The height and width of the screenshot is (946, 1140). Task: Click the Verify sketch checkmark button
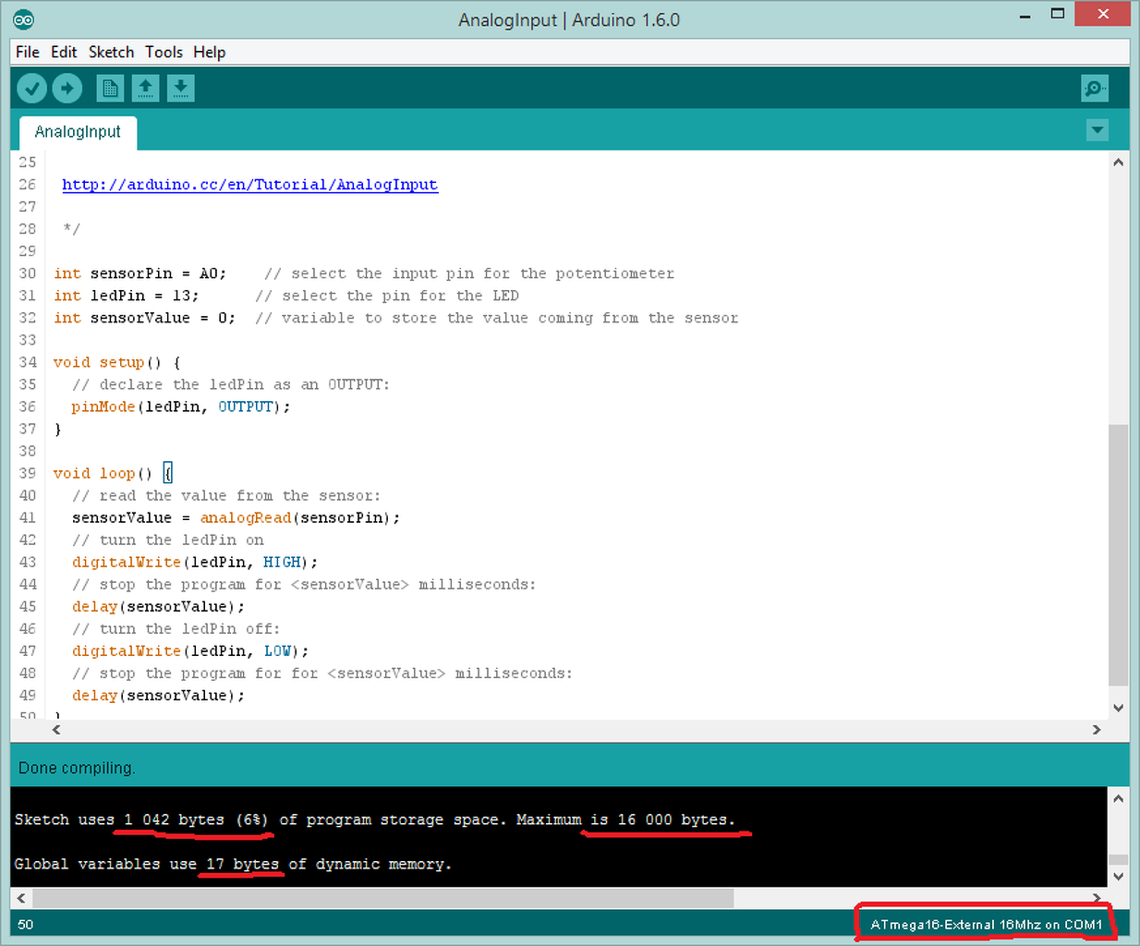31,89
